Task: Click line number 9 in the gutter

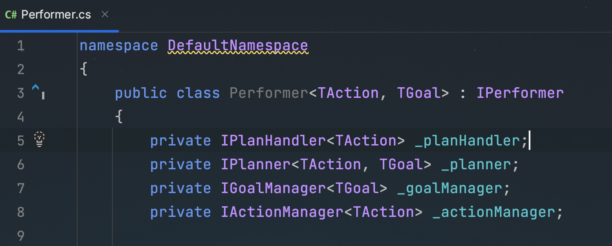Action: tap(21, 236)
